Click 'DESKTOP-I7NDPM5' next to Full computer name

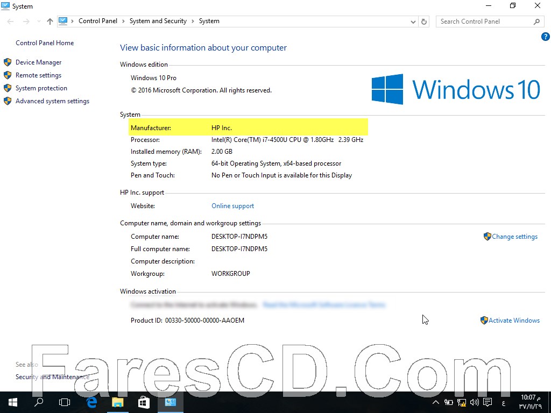pyautogui.click(x=239, y=249)
